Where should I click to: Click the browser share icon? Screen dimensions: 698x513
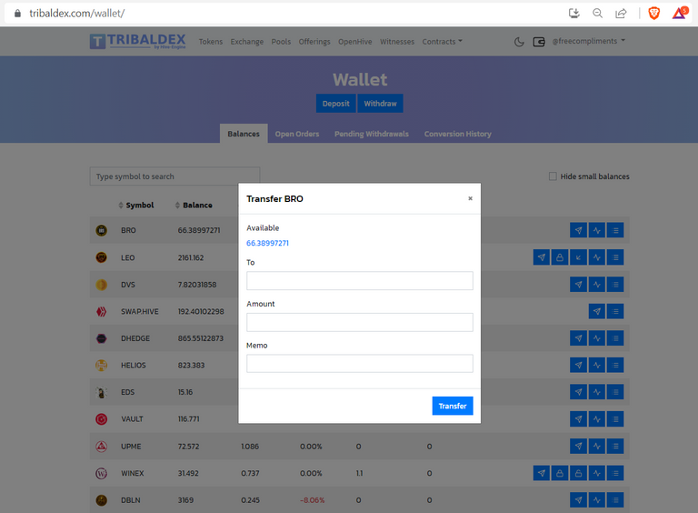621,14
